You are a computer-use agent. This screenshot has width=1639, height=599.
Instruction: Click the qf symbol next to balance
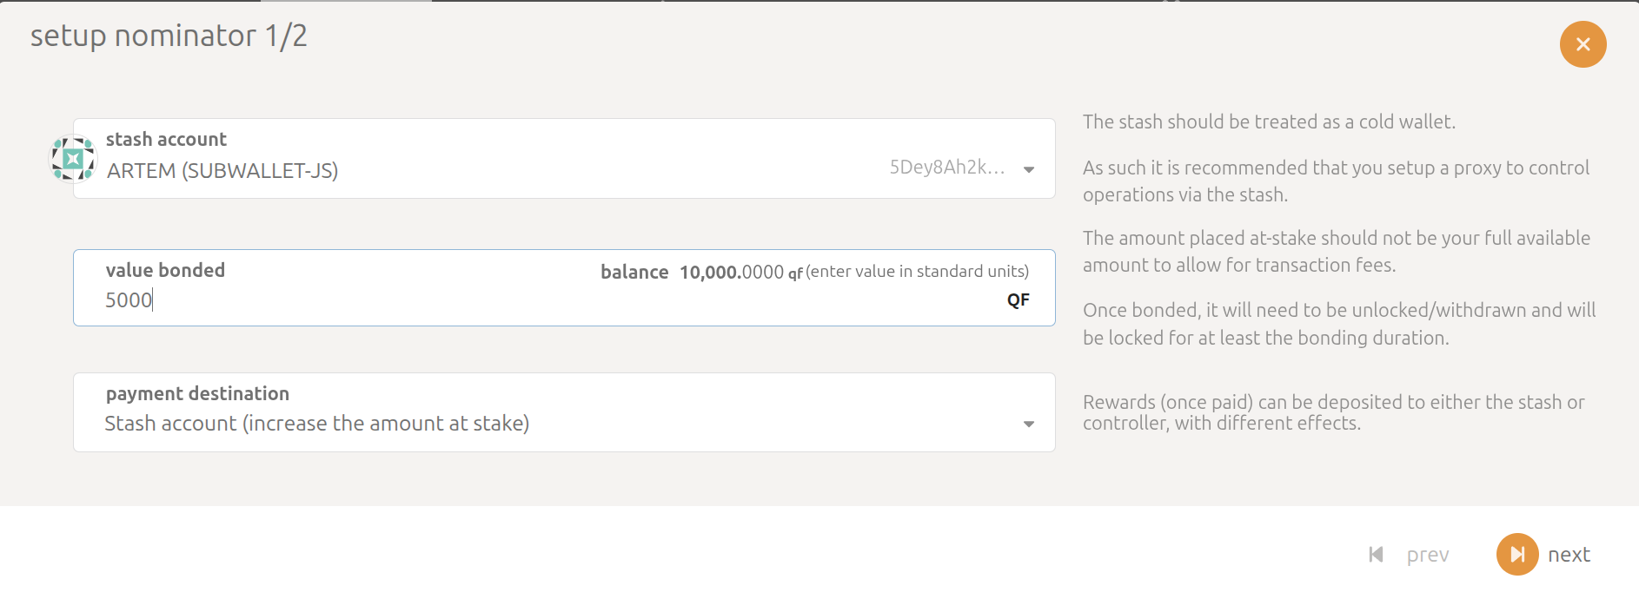click(x=793, y=272)
